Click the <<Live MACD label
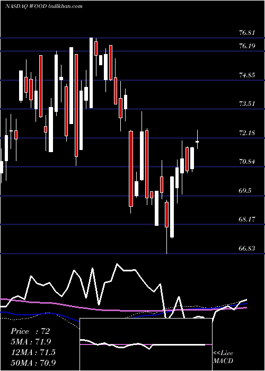The image size is (265, 371). [223, 357]
